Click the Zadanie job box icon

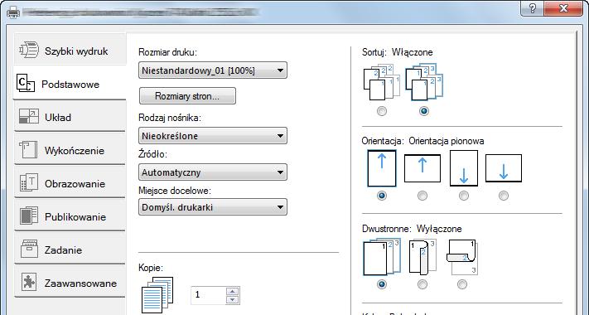pos(29,249)
